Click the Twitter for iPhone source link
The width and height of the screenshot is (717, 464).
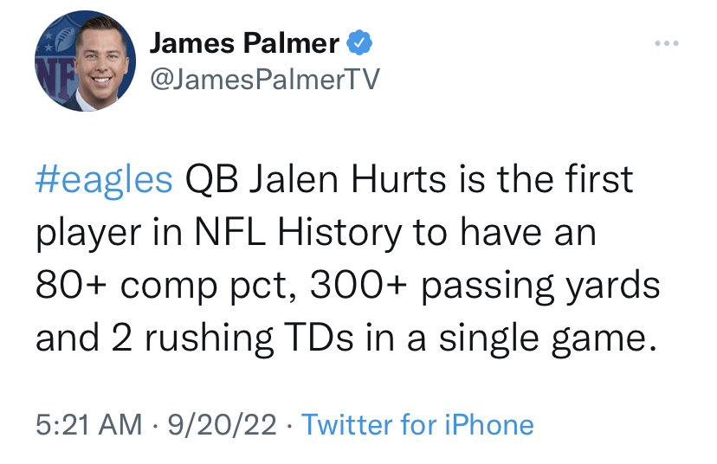click(417, 425)
